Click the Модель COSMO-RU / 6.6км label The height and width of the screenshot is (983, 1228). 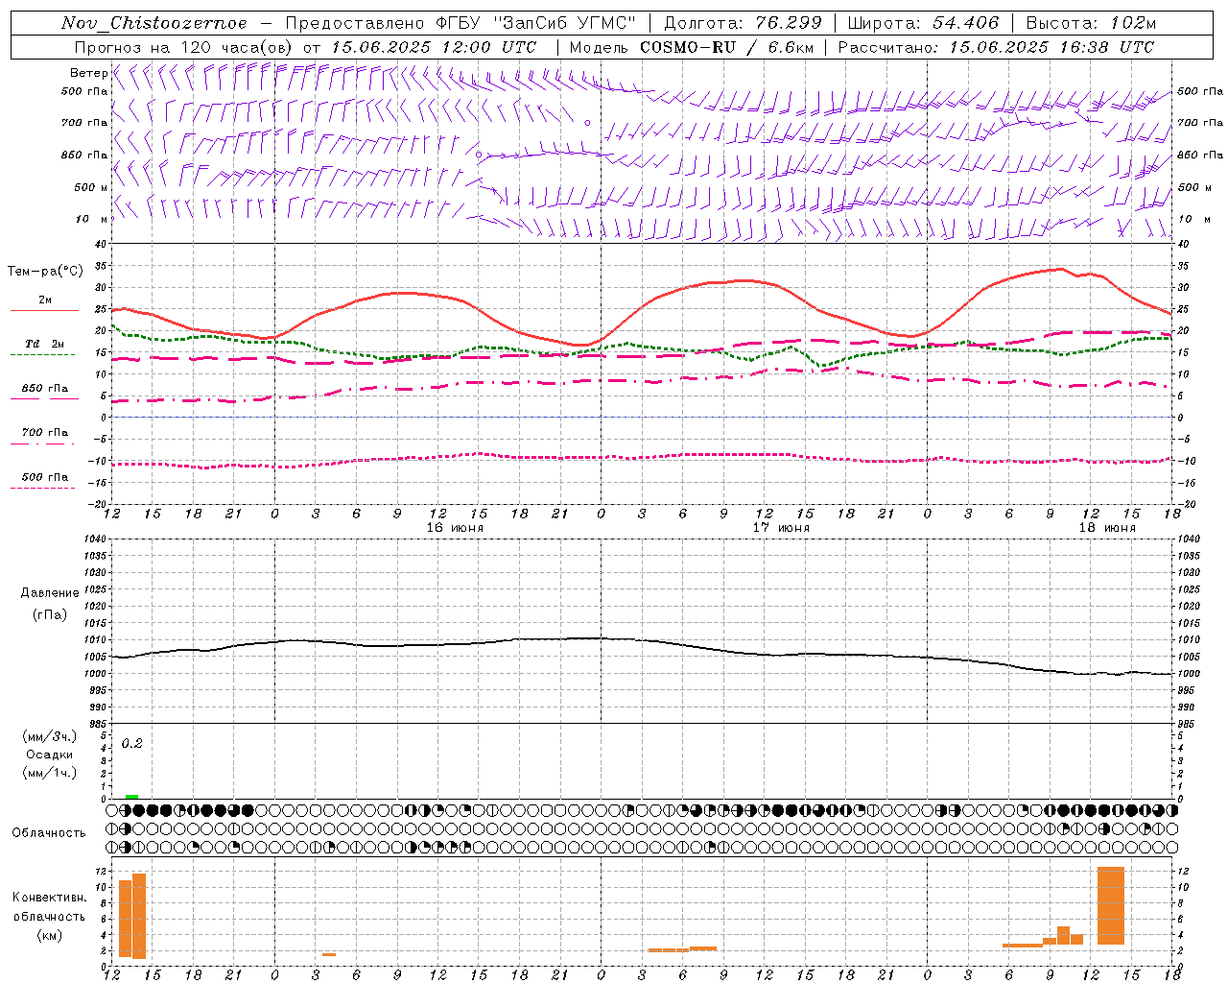(692, 47)
